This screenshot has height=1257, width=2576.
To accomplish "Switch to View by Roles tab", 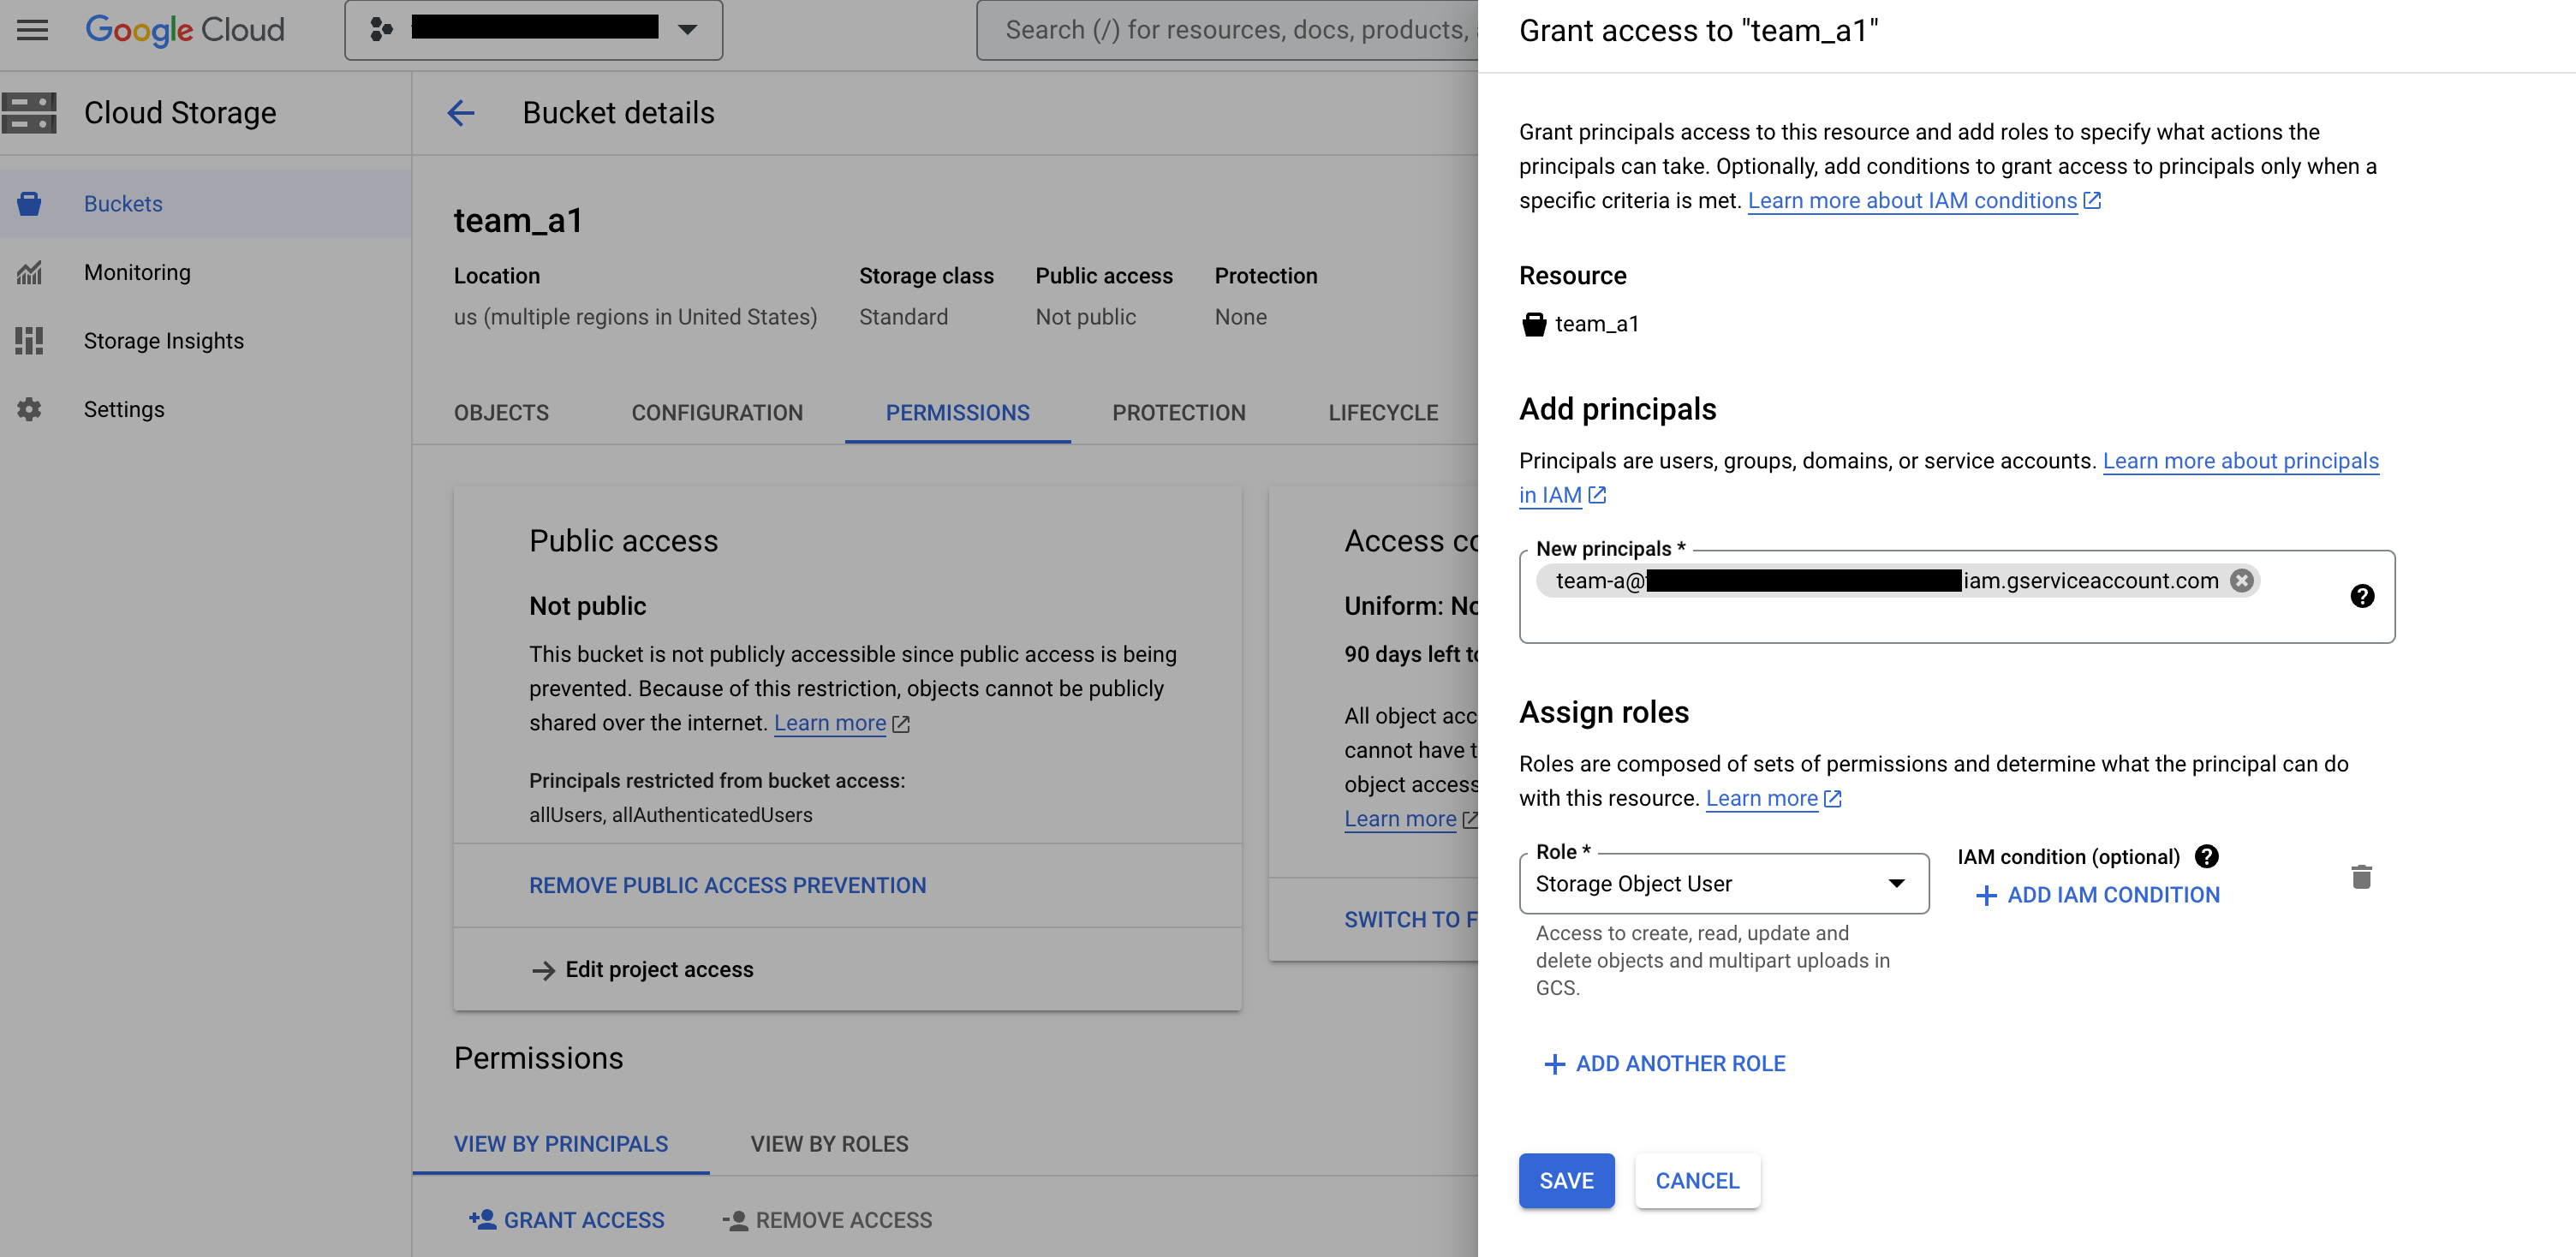I will (829, 1144).
